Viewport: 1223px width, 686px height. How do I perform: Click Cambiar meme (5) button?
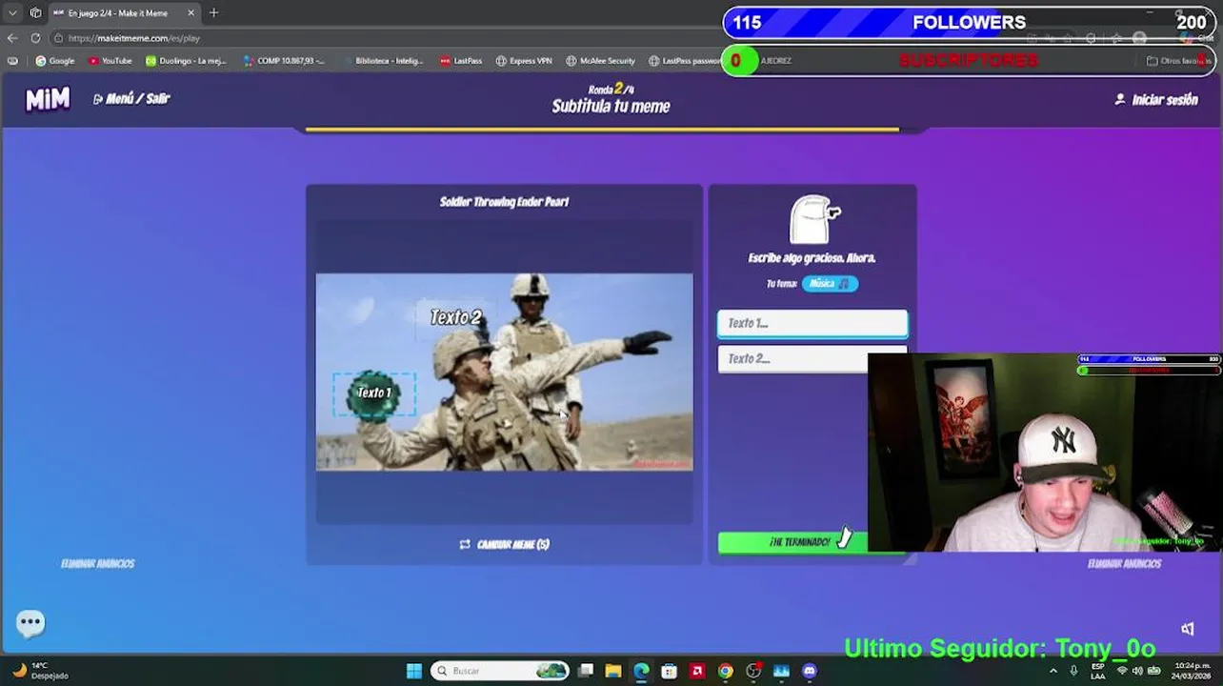[504, 544]
